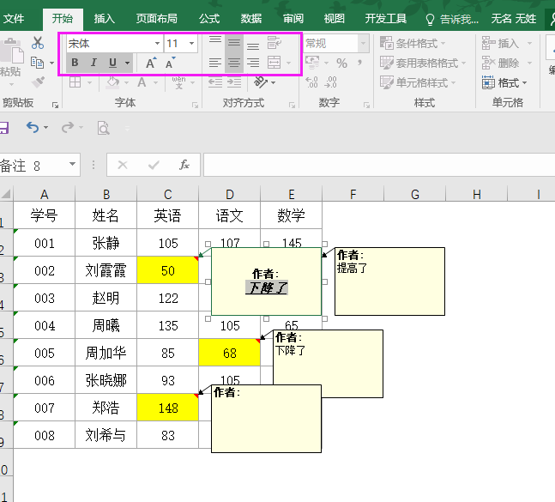555x502 pixels.
Task: Click the Paste clipboard icon
Action: pyautogui.click(x=12, y=51)
